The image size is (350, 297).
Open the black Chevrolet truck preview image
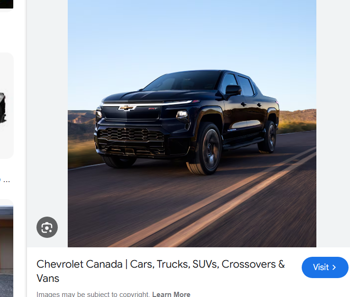click(192, 123)
